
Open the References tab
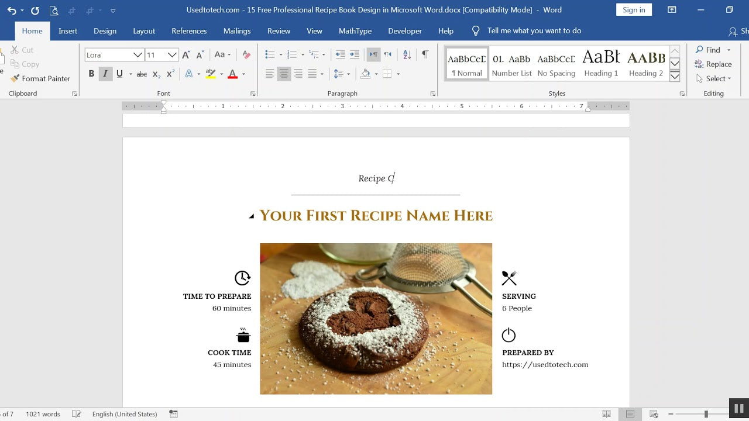(x=189, y=31)
